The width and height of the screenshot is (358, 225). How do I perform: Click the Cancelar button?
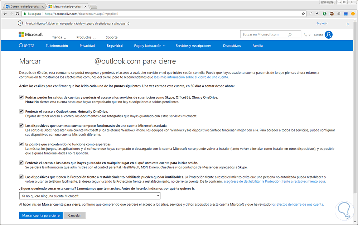[x=74, y=215]
